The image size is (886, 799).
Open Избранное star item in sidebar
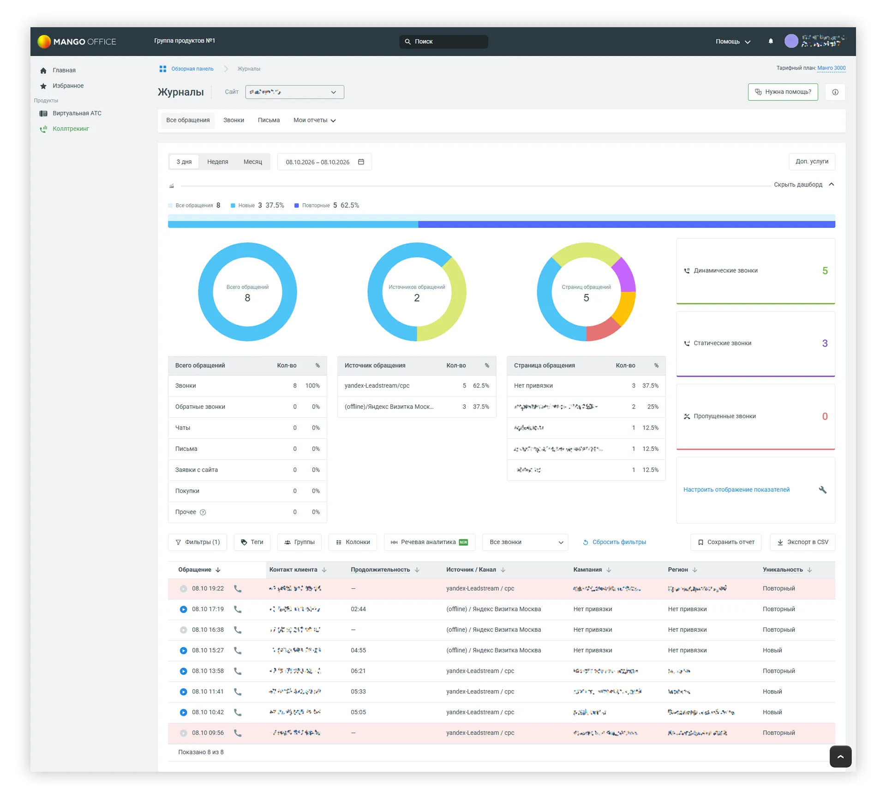pos(62,86)
